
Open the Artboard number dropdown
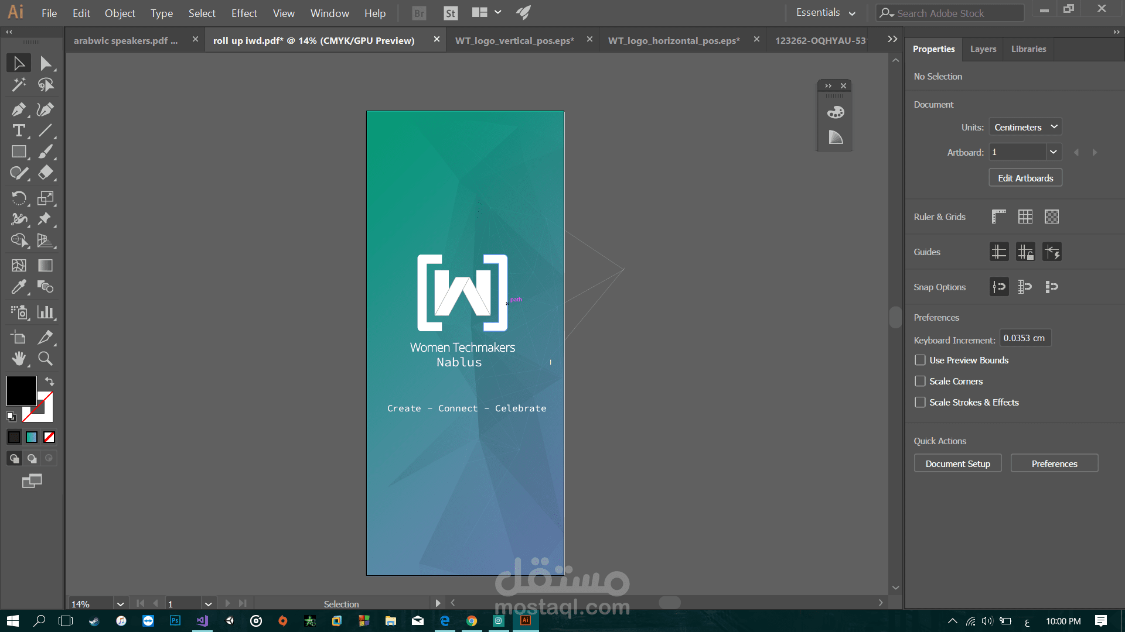[1053, 152]
